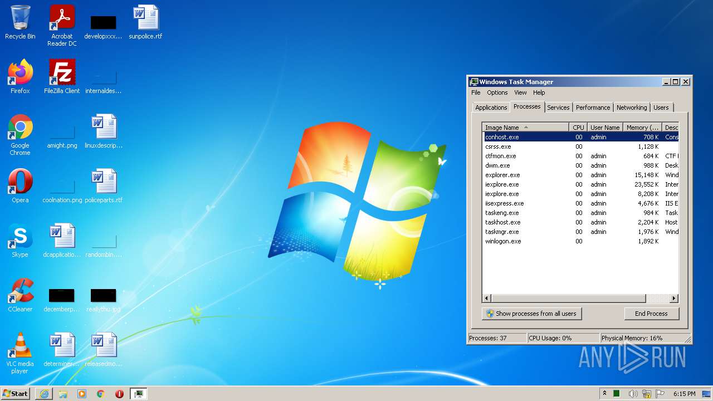Select the sunpolice.rtf document icon
Image resolution: width=713 pixels, height=401 pixels.
pos(145,22)
